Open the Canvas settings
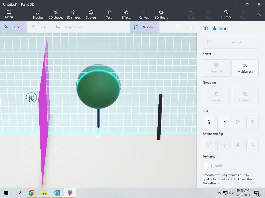Screen dimensions: 265x198 144,15
